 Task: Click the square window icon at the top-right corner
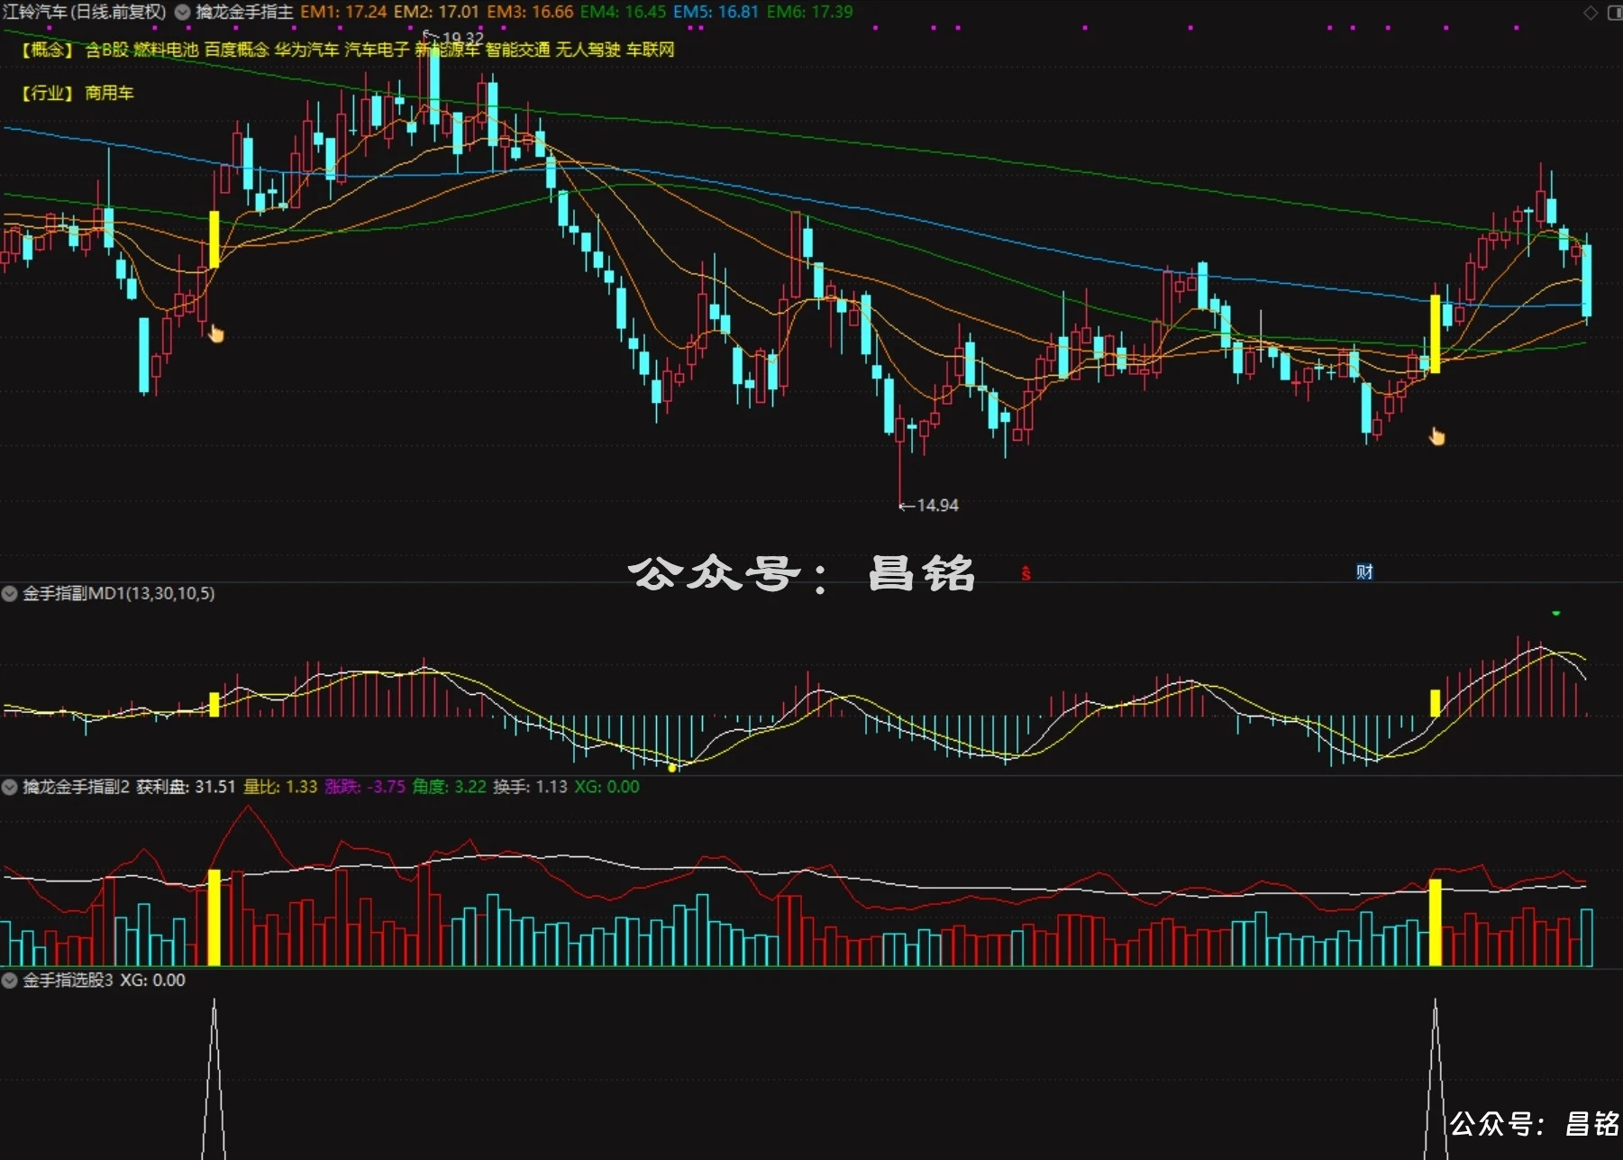(x=1614, y=13)
